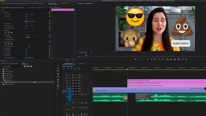Screen dimensions: 206x116
Task: Click the timeline playhead marker
Action: (x=127, y=69)
